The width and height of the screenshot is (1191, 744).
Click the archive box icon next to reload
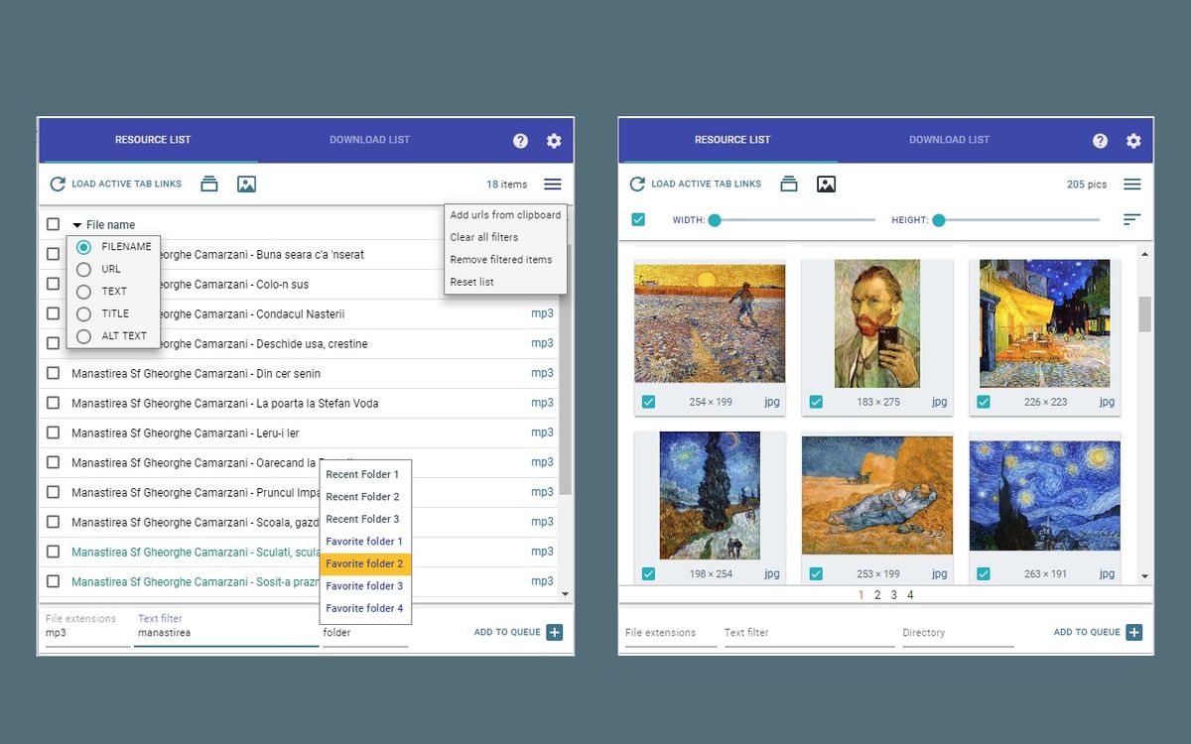click(x=210, y=184)
